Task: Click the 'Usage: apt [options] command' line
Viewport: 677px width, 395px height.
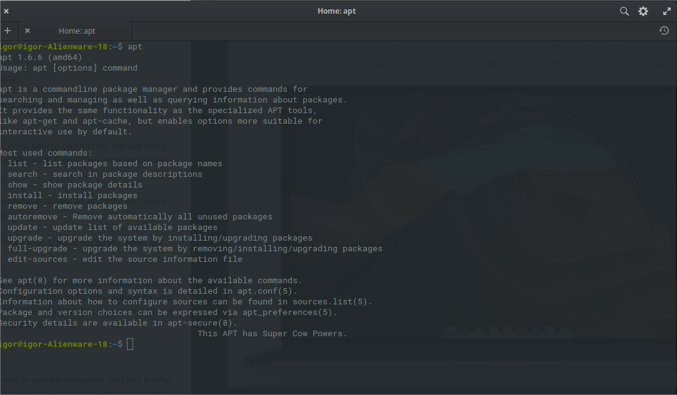Action: (x=69, y=68)
